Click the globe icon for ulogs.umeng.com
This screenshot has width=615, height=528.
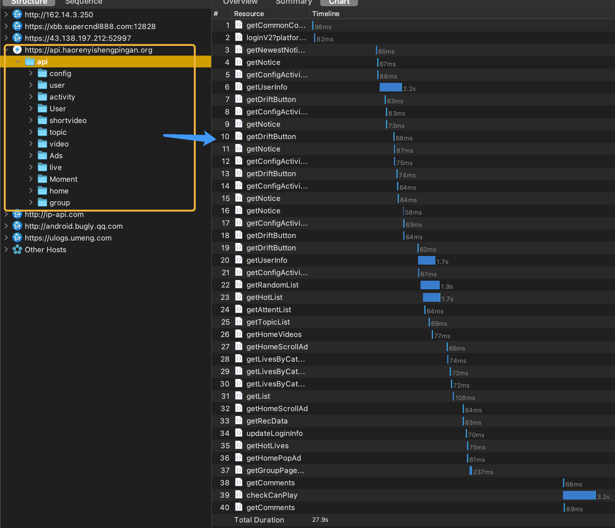coord(17,238)
